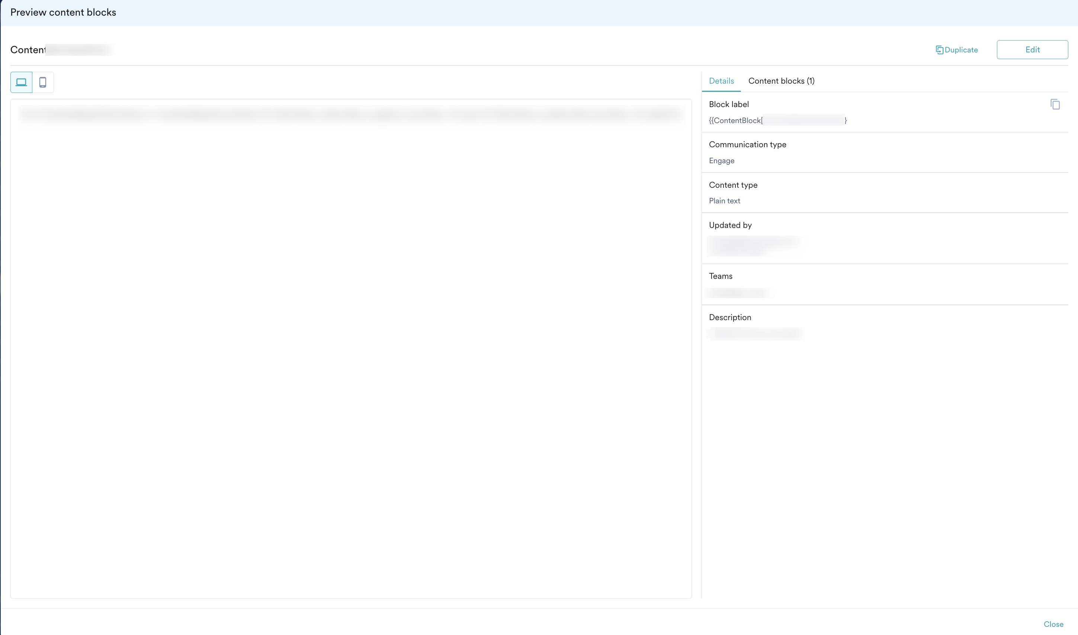Click the Close link

point(1053,624)
